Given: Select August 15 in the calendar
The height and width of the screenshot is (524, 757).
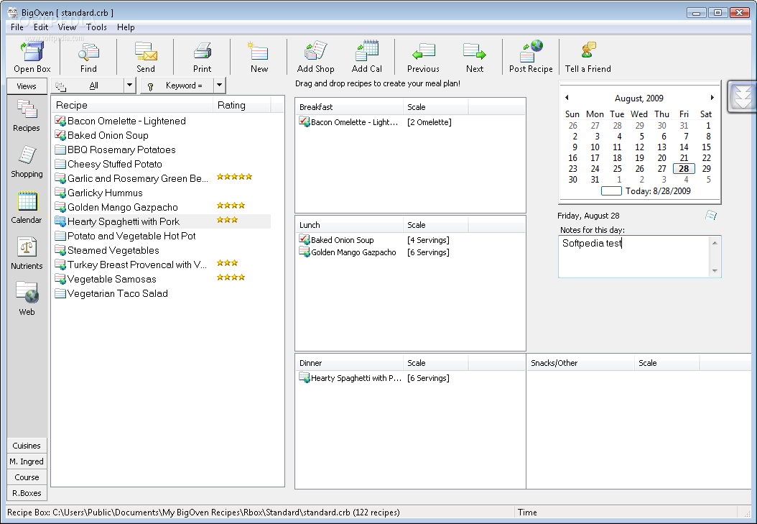Looking at the screenshot, I should 706,147.
